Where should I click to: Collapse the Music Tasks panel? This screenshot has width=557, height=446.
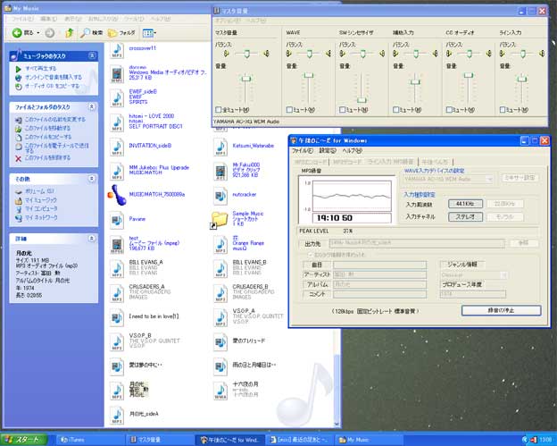[x=93, y=57]
